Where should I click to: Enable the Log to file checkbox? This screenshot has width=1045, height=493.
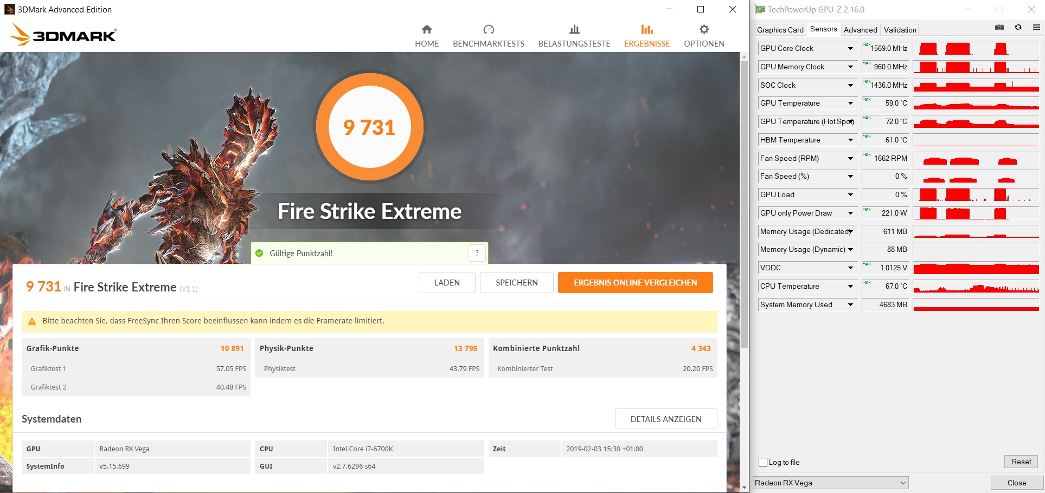pos(763,462)
